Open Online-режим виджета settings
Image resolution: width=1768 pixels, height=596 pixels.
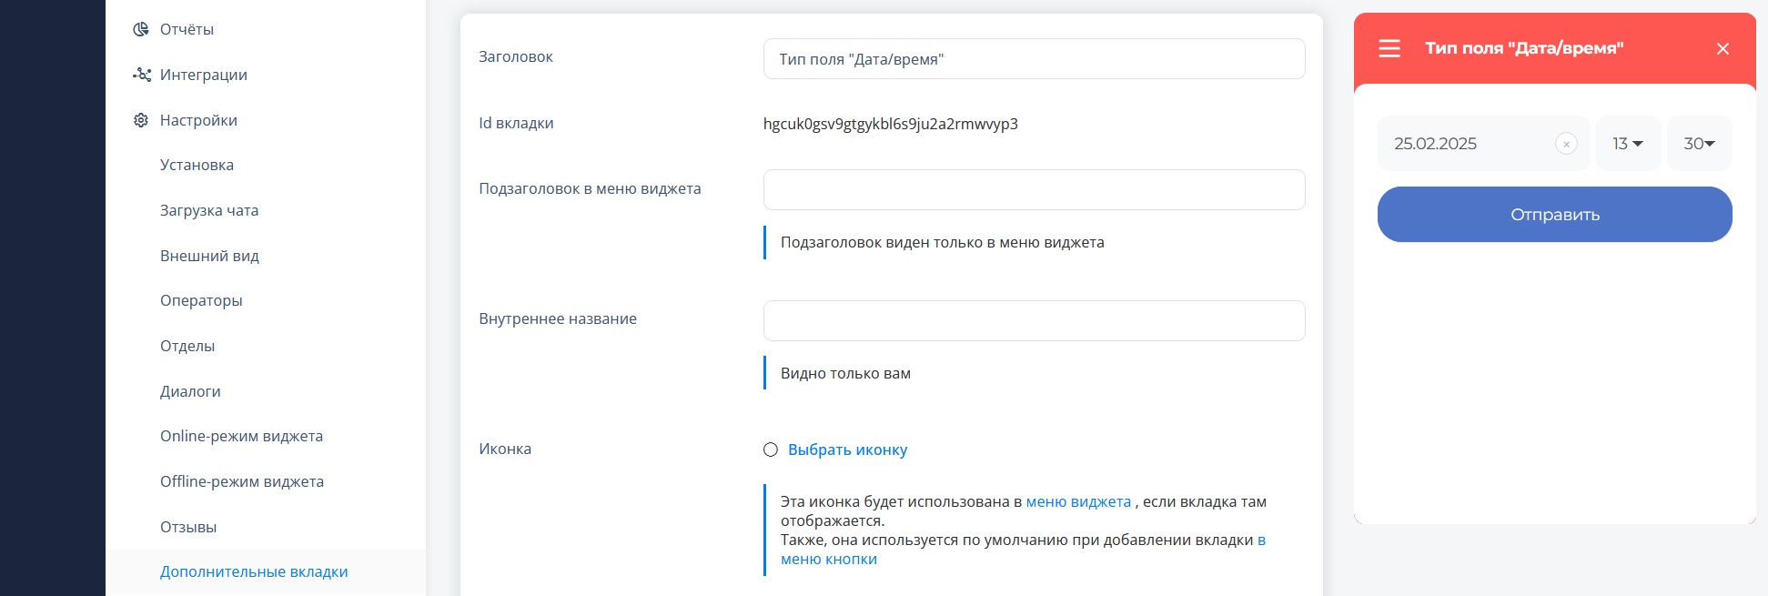pyautogui.click(x=241, y=436)
